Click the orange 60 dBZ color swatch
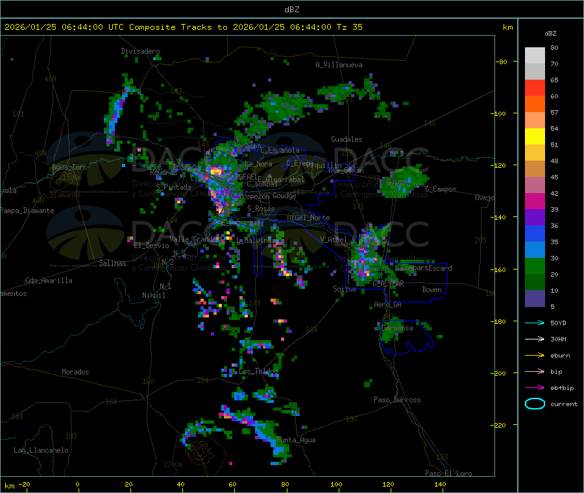584x493 pixels. [x=535, y=104]
